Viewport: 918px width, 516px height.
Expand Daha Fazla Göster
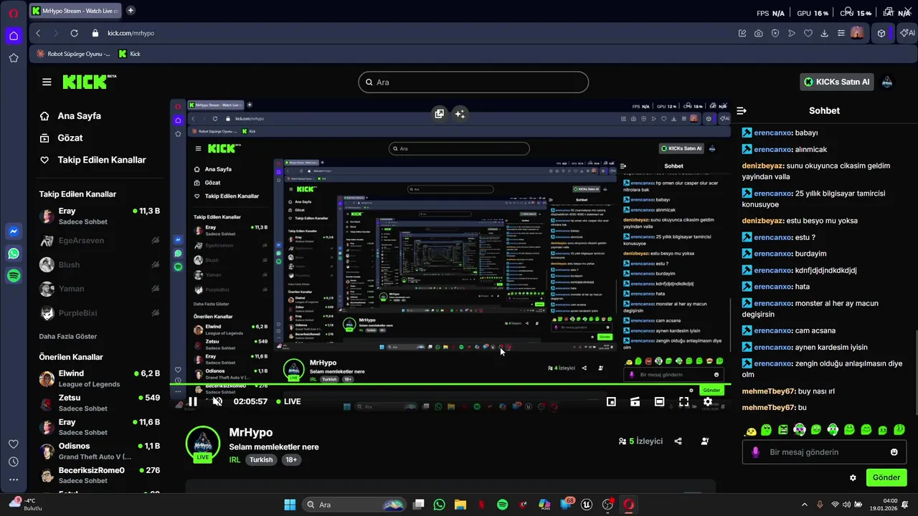(x=67, y=336)
